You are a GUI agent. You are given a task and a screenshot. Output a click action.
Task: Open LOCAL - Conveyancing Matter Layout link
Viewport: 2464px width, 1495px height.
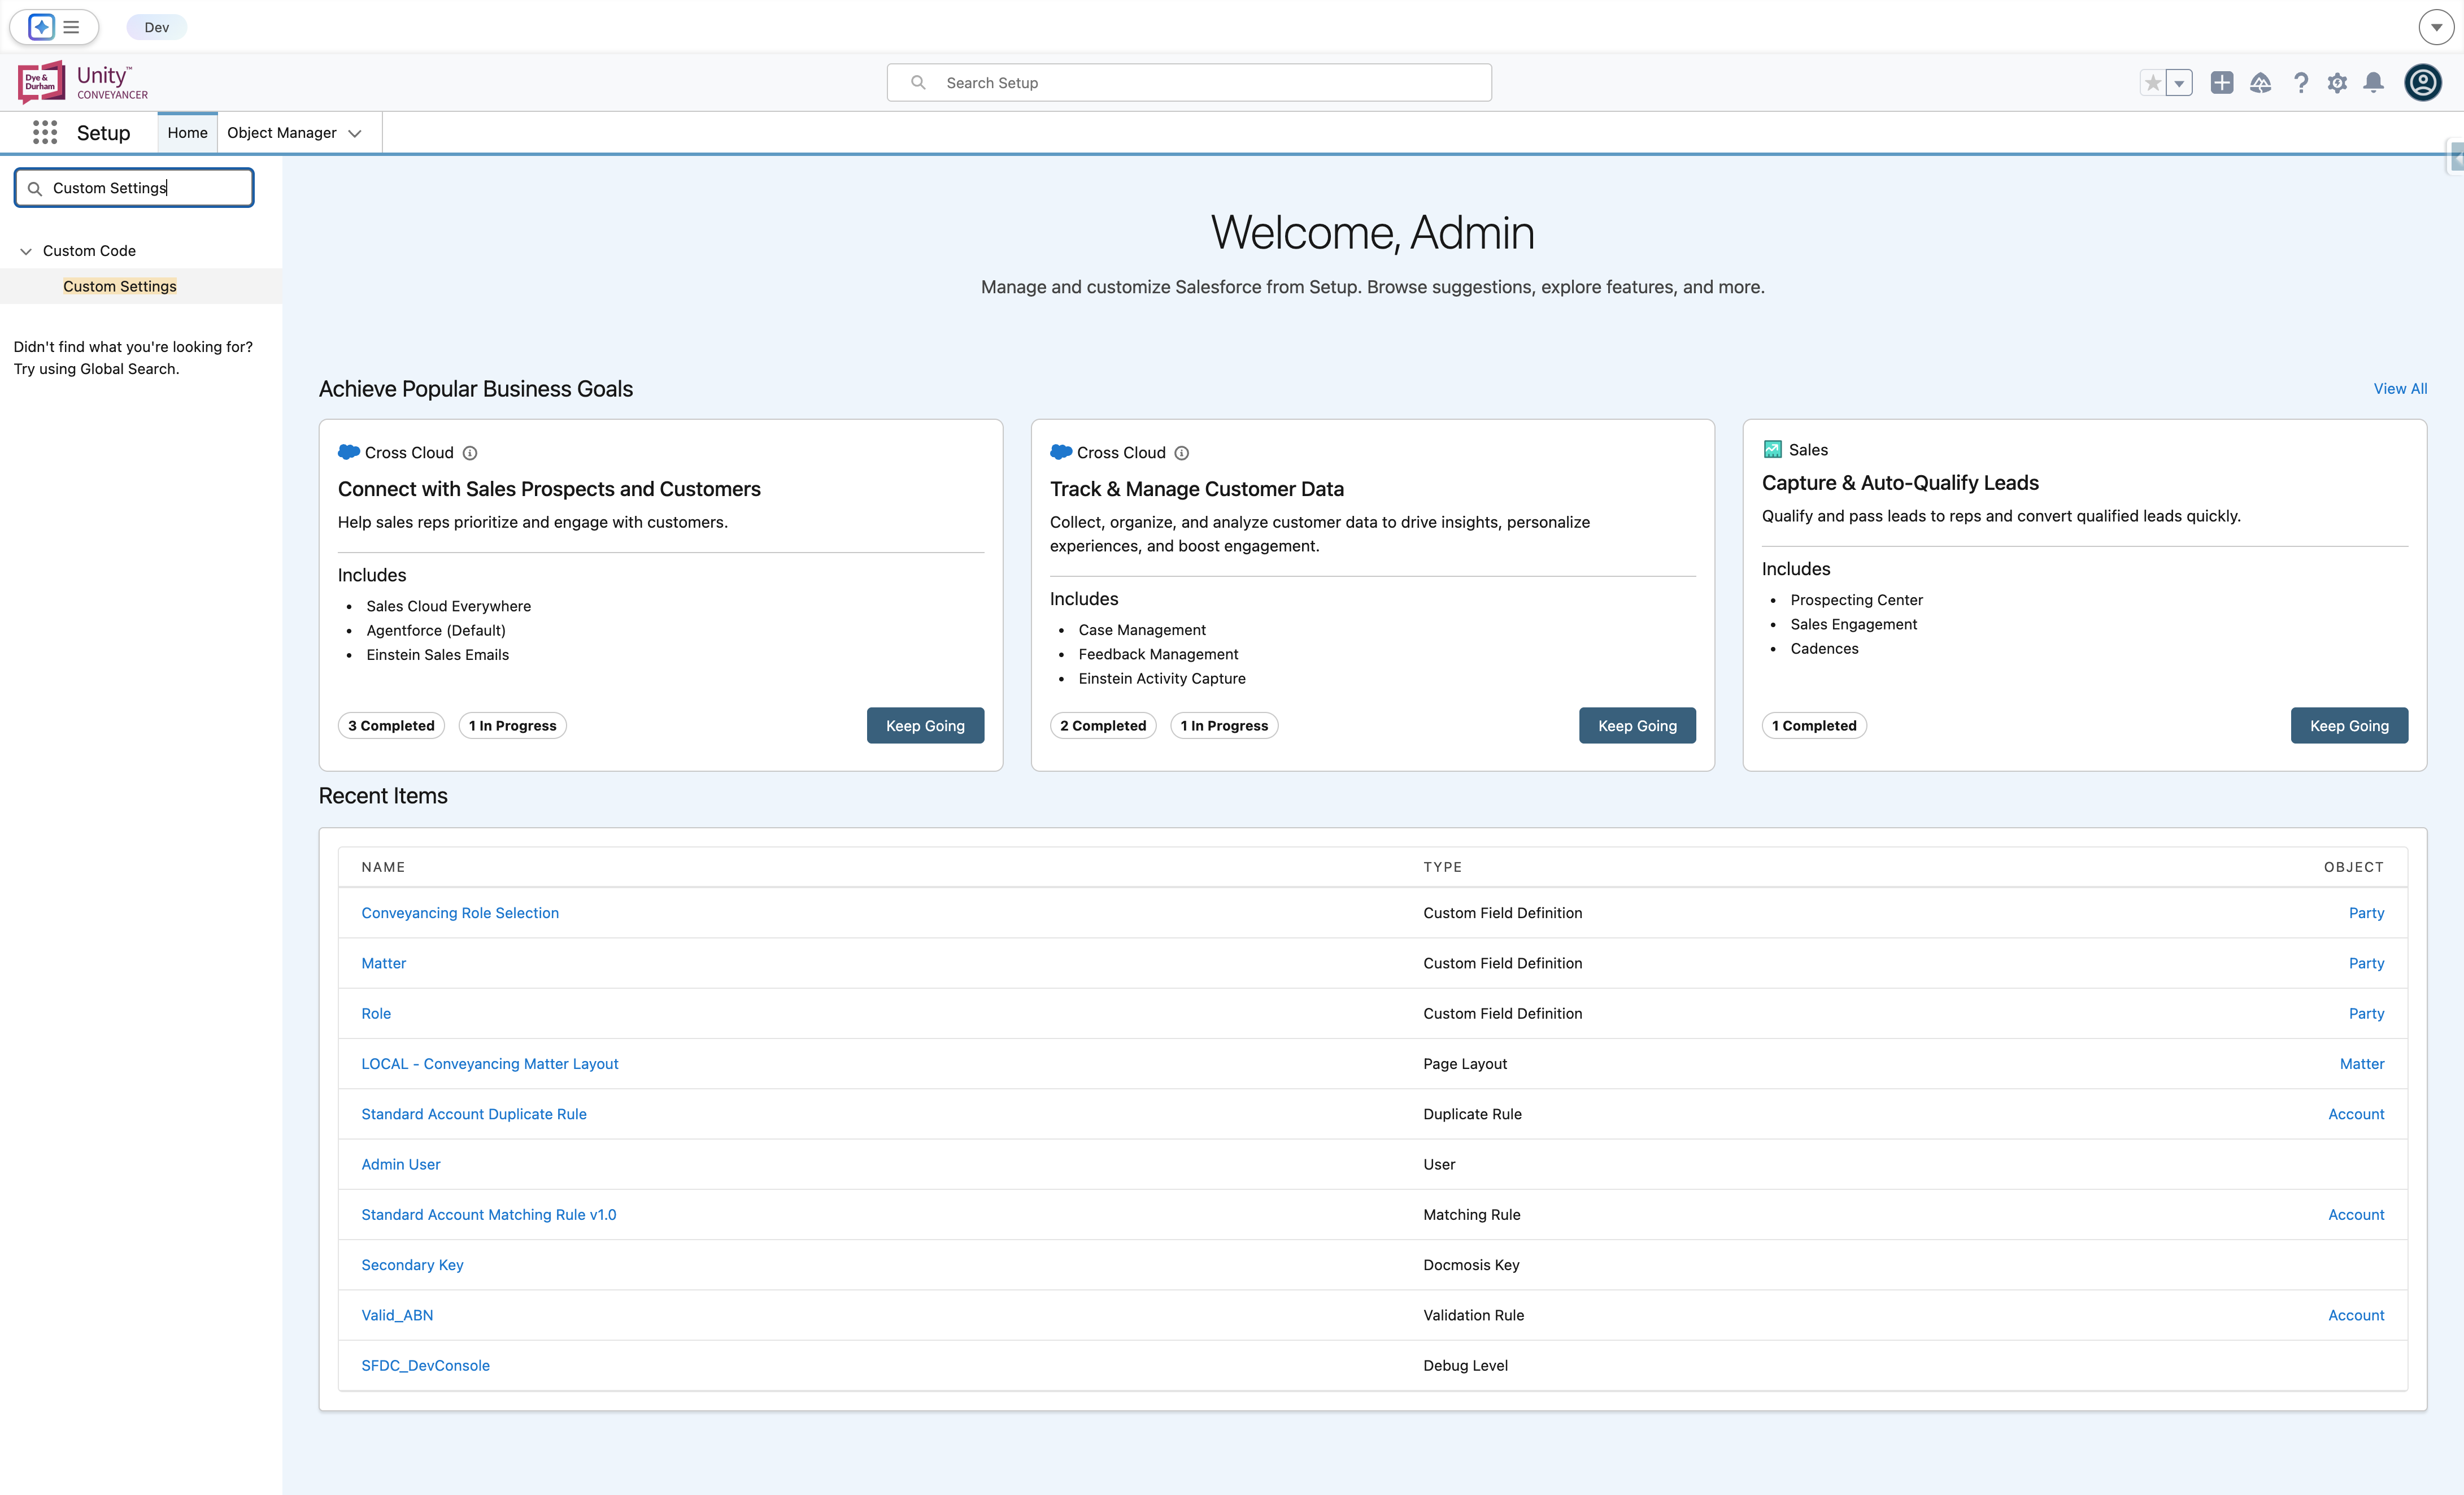pyautogui.click(x=490, y=1064)
